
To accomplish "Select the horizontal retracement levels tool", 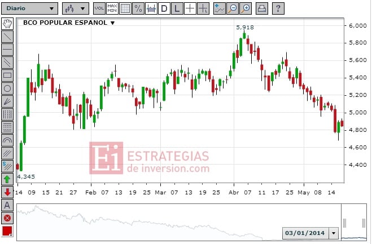I will click(7, 127).
